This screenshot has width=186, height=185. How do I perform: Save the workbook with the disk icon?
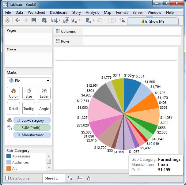pyautogui.click(x=34, y=20)
